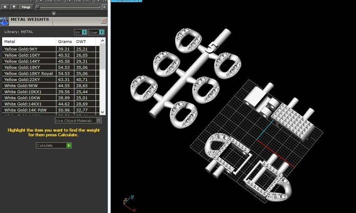The width and height of the screenshot is (356, 213).
Task: Click the 39.21 grams cell
Action: [65, 49]
